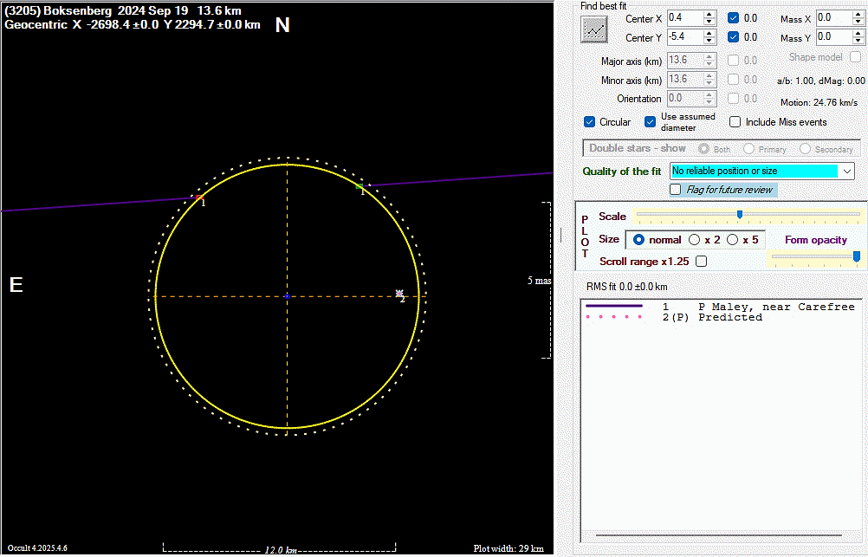Click the Center Y value field
This screenshot has height=557, width=868.
point(684,36)
